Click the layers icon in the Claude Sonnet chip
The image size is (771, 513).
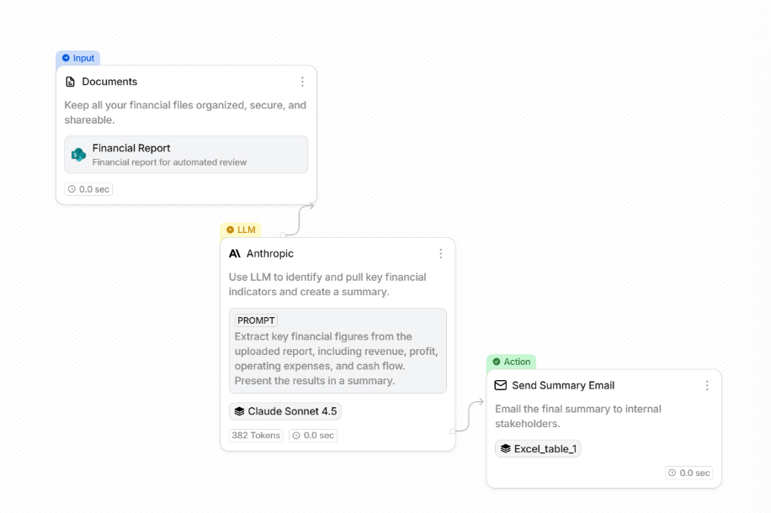pyautogui.click(x=242, y=411)
